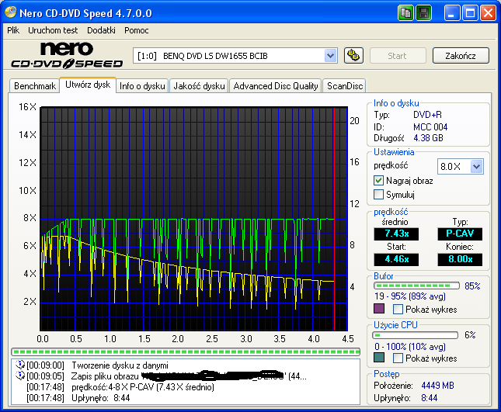
Task: Click the 4.38 GB length value
Action: (428, 138)
